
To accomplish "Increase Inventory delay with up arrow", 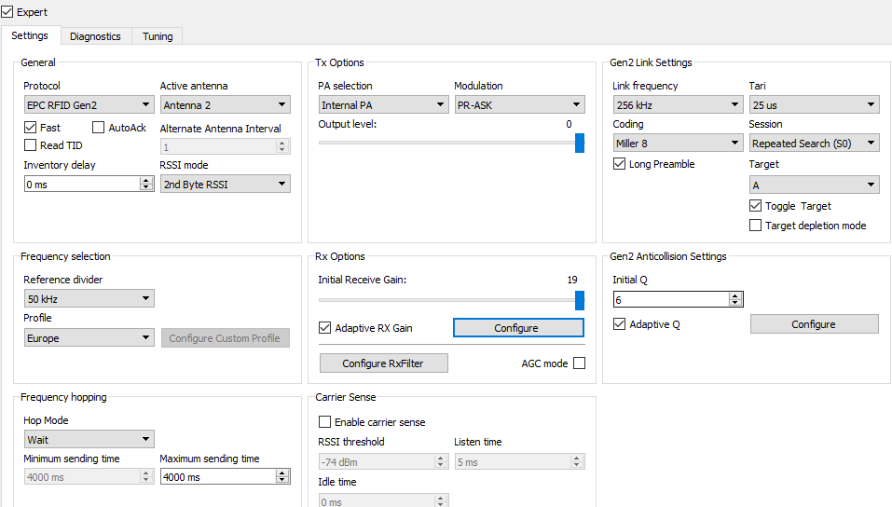I will point(146,181).
